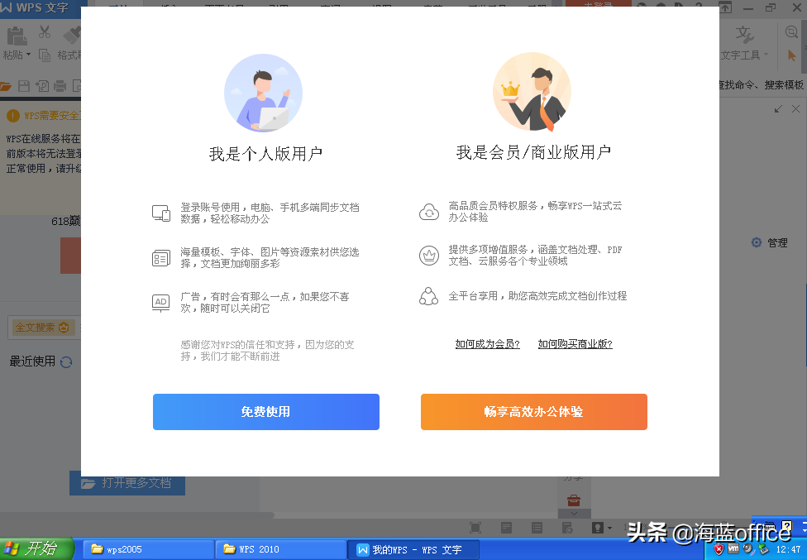Click the VMware tools tray icon
This screenshot has width=807, height=560.
click(734, 549)
